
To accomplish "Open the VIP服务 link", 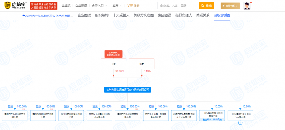I will (x=133, y=6).
